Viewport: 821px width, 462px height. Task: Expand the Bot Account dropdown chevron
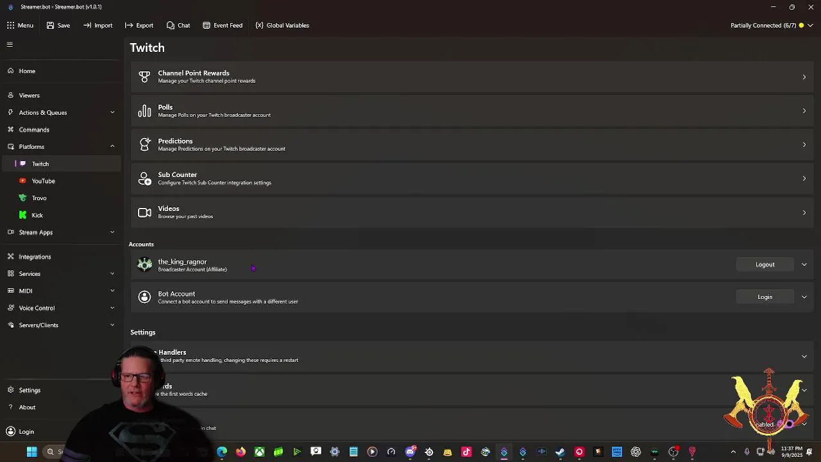804,297
